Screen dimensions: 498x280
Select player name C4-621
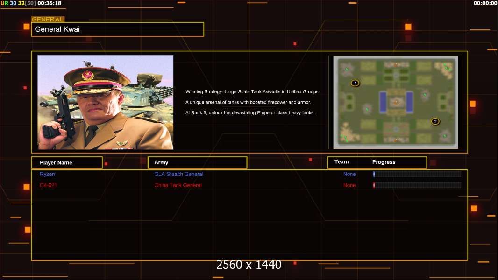48,185
